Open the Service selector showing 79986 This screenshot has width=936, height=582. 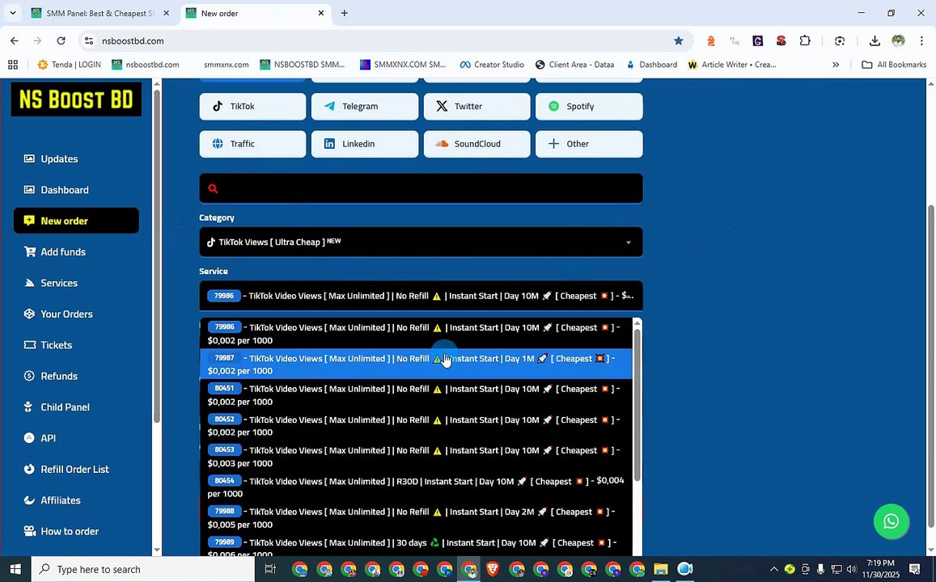click(421, 296)
